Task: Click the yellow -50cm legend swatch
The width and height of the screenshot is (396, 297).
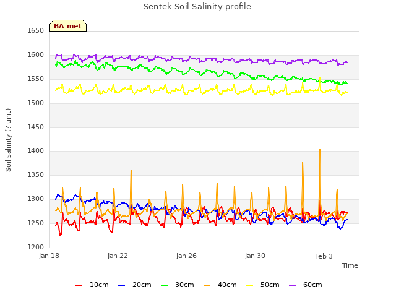Action: tap(249, 286)
